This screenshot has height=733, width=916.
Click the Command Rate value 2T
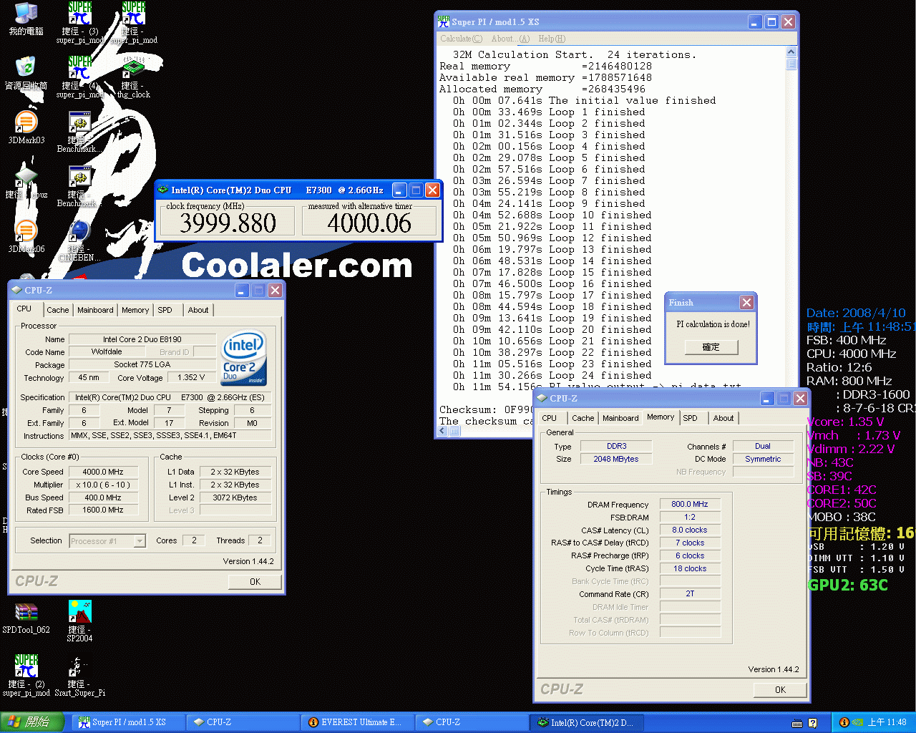[690, 593]
